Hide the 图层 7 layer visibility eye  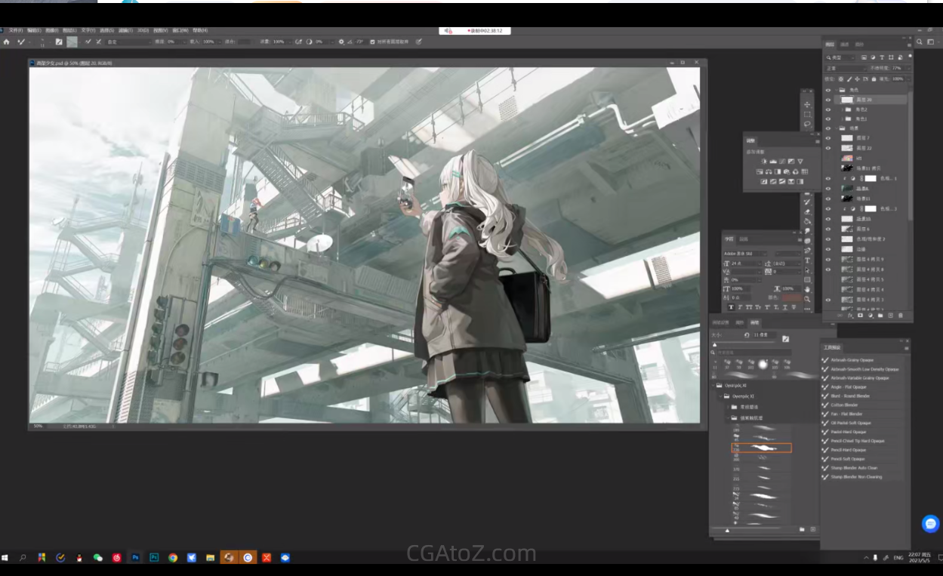828,138
